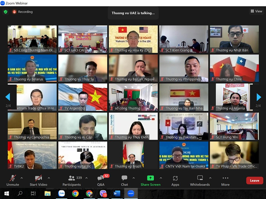
Task: Open the More options menu
Action: (225, 180)
